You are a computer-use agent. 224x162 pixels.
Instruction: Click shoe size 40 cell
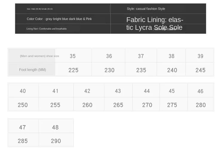point(23,91)
